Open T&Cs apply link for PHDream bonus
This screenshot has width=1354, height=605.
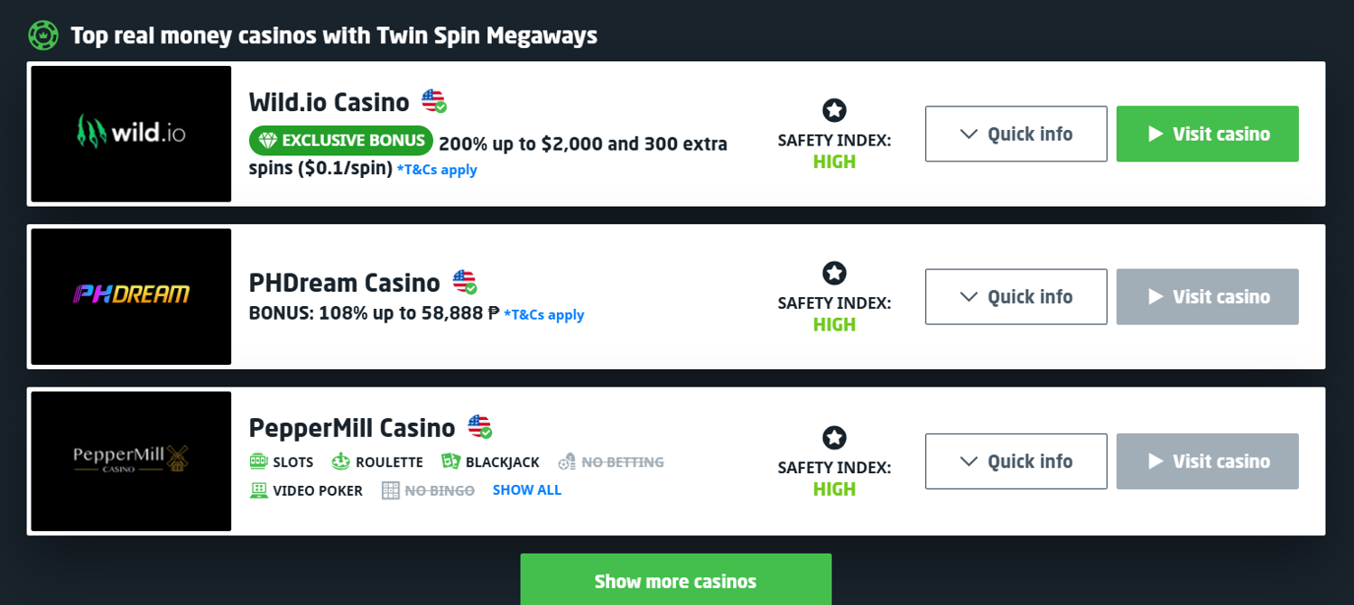(x=544, y=315)
